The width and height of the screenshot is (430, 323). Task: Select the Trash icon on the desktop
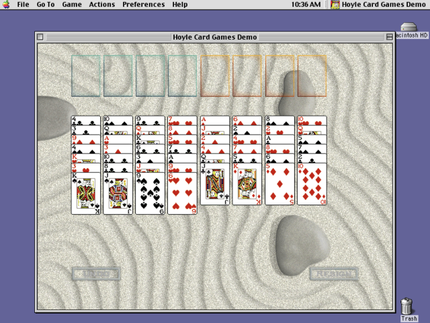(408, 310)
